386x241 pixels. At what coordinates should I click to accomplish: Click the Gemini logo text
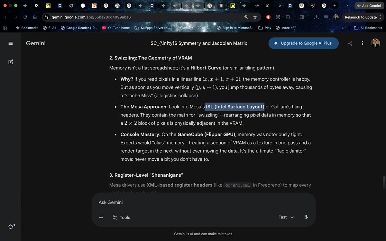click(x=36, y=43)
